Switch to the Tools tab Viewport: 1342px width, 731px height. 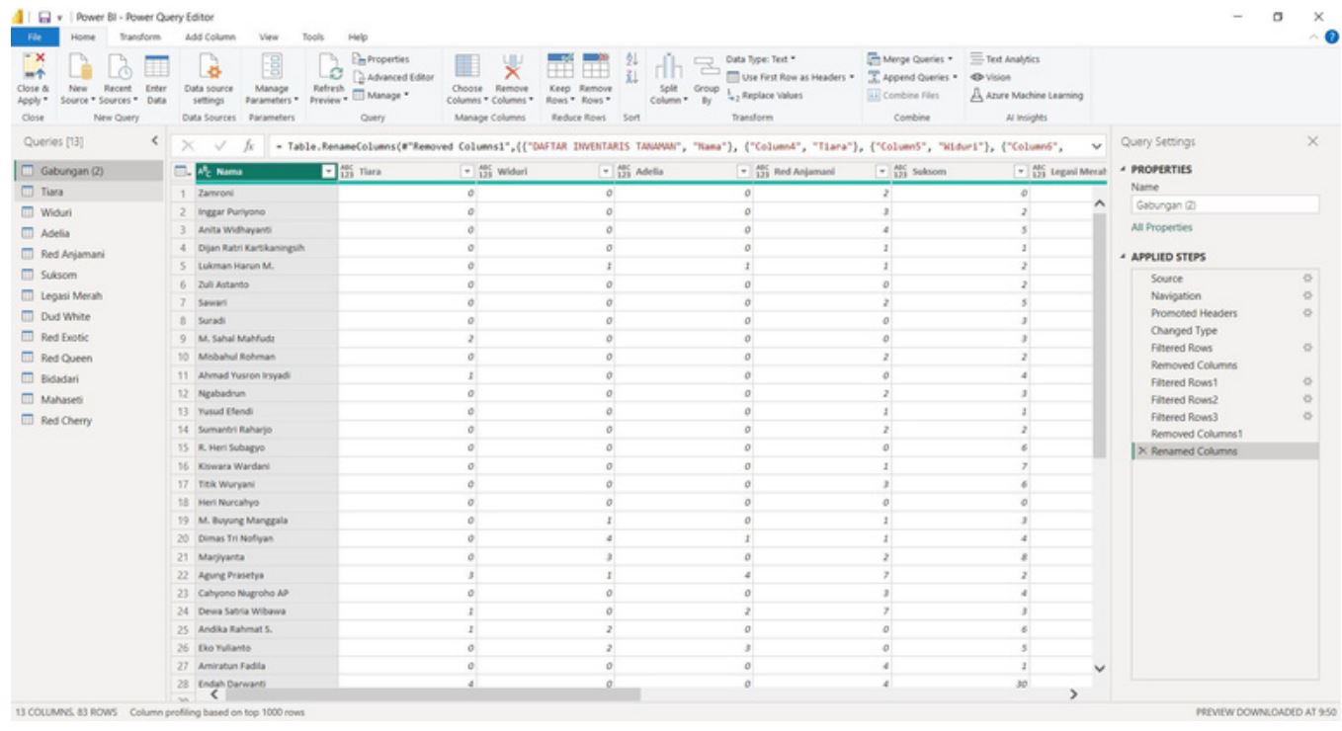pyautogui.click(x=313, y=37)
